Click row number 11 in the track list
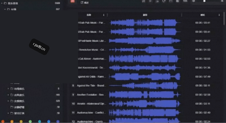The width and height of the screenshot is (226, 123). coord(73,113)
